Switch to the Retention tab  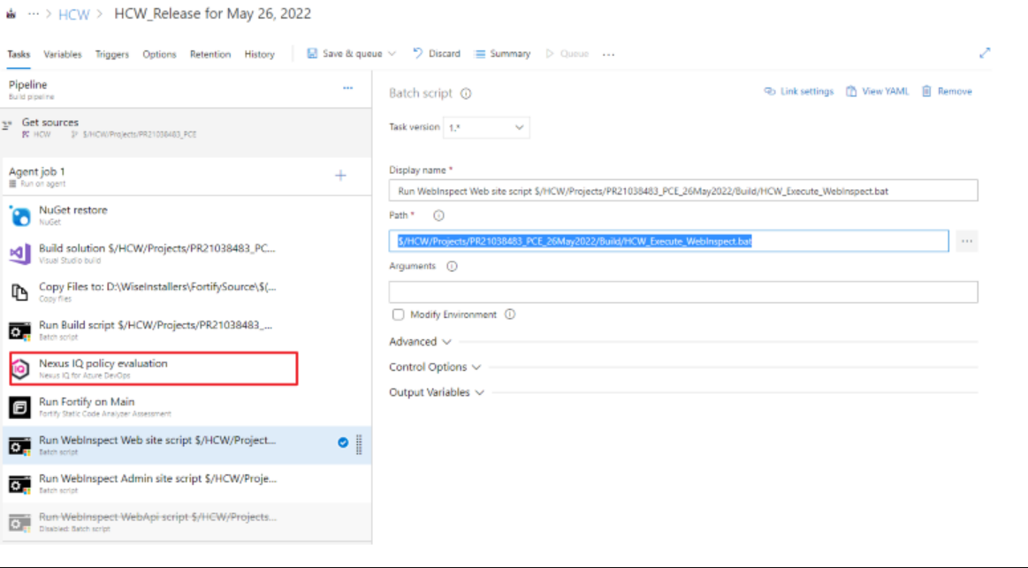tap(210, 55)
